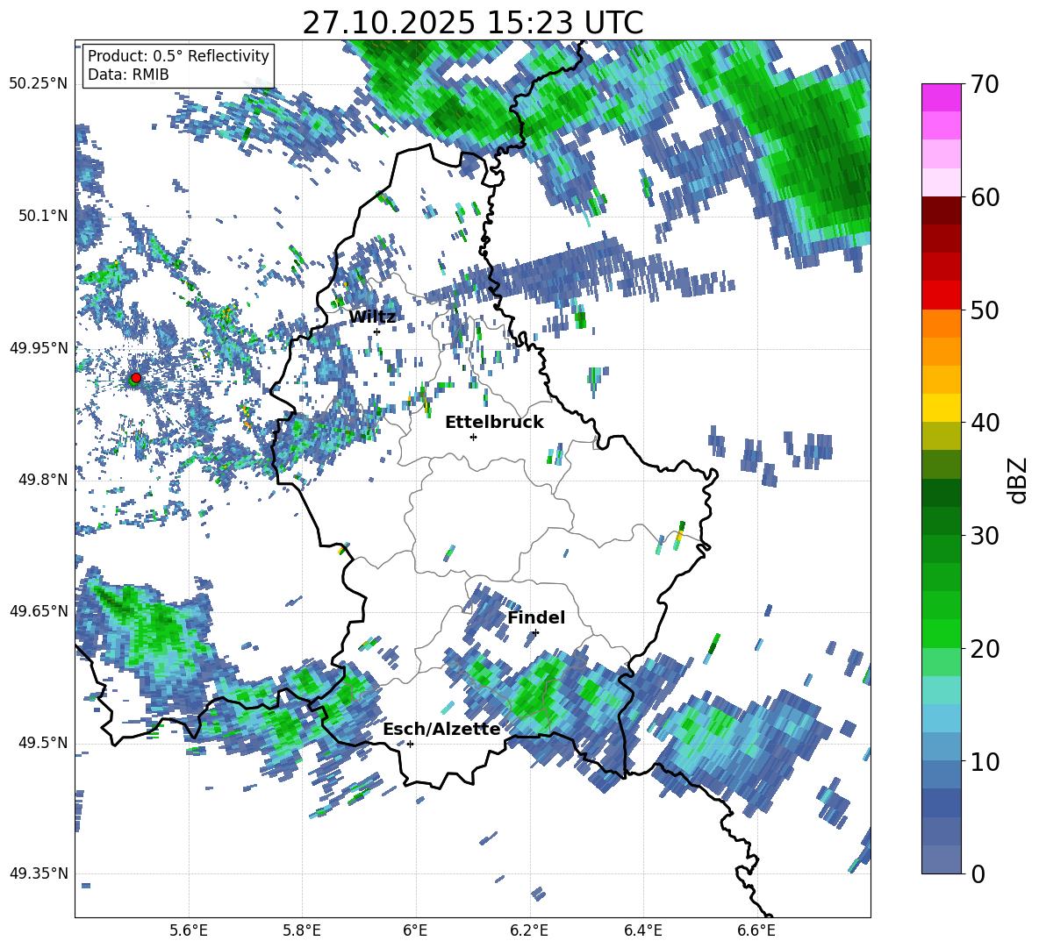Click the longitude label 6.2°E
This screenshot has width=1039, height=948.
click(529, 930)
